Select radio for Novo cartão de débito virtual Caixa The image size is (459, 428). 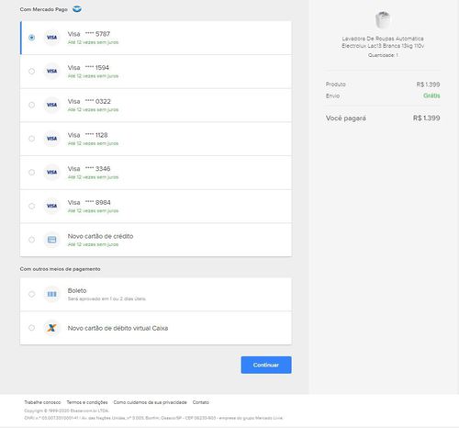pyautogui.click(x=31, y=328)
